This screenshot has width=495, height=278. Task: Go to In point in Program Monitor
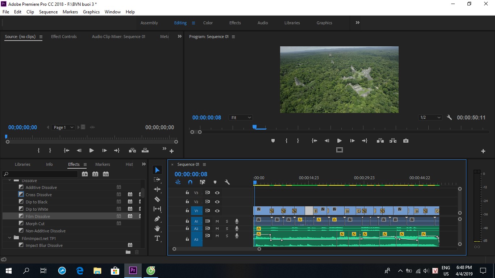coord(315,141)
